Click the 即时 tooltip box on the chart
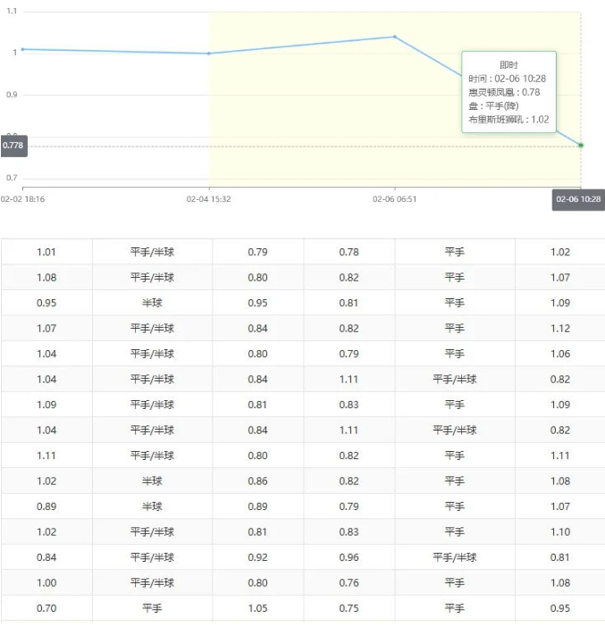The width and height of the screenshot is (605, 627). [x=508, y=92]
